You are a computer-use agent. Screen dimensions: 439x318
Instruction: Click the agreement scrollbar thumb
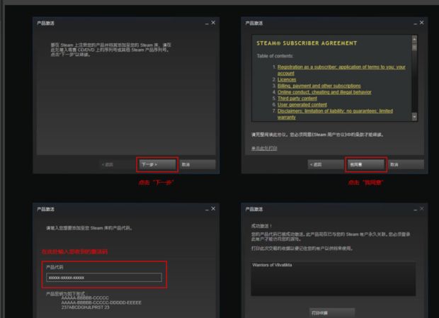[x=414, y=47]
